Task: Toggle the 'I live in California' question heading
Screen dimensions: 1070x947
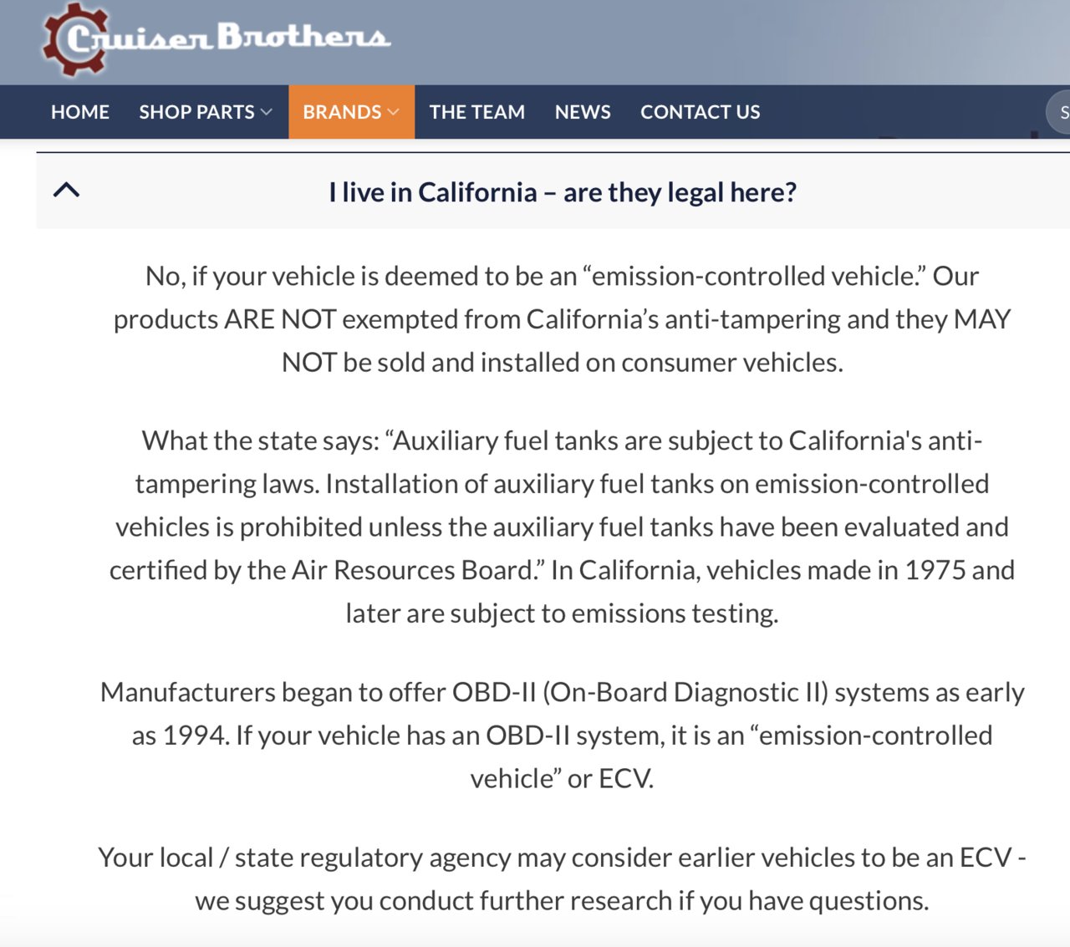Action: pyautogui.click(x=563, y=192)
